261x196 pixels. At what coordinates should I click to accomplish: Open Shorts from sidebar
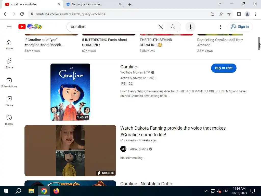click(9, 63)
